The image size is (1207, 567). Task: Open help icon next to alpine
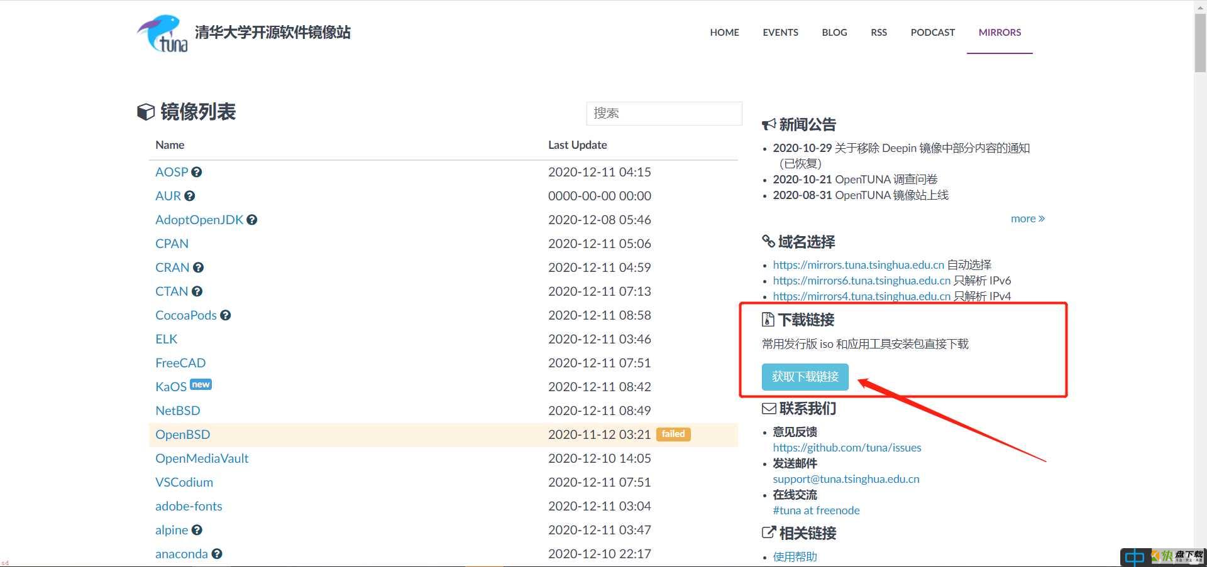pyautogui.click(x=197, y=530)
